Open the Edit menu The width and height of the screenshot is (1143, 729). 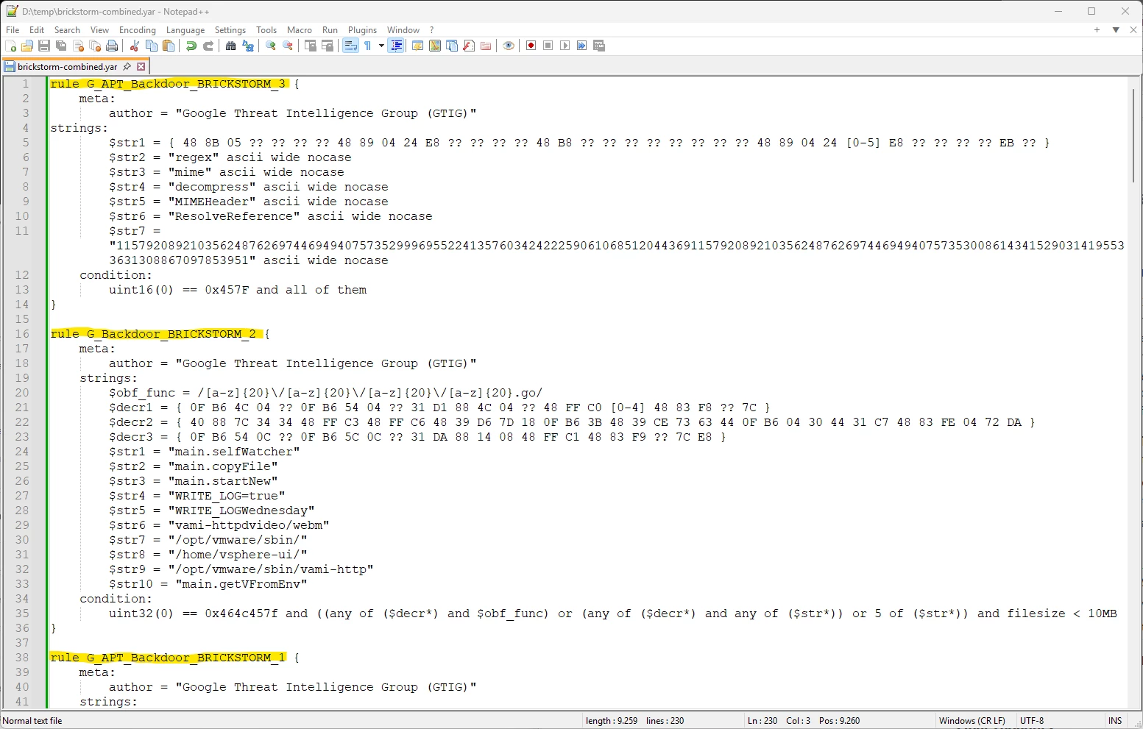(37, 30)
